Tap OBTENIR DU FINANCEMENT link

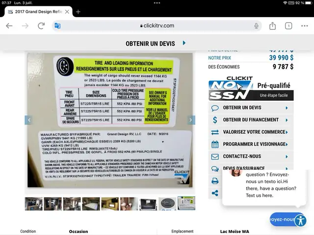[x=251, y=119]
